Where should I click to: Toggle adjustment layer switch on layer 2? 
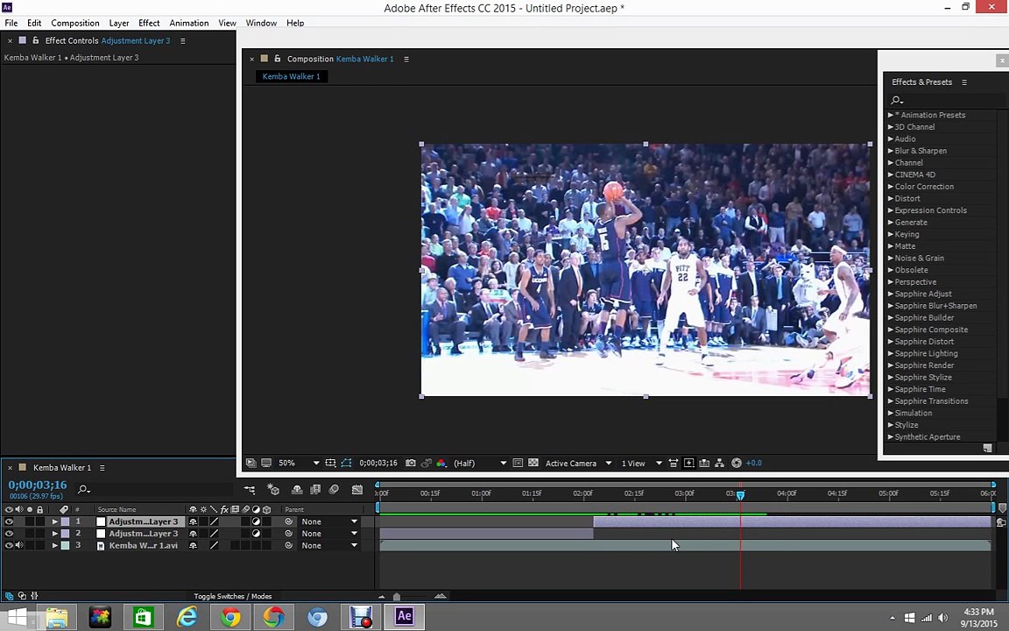[x=256, y=533]
